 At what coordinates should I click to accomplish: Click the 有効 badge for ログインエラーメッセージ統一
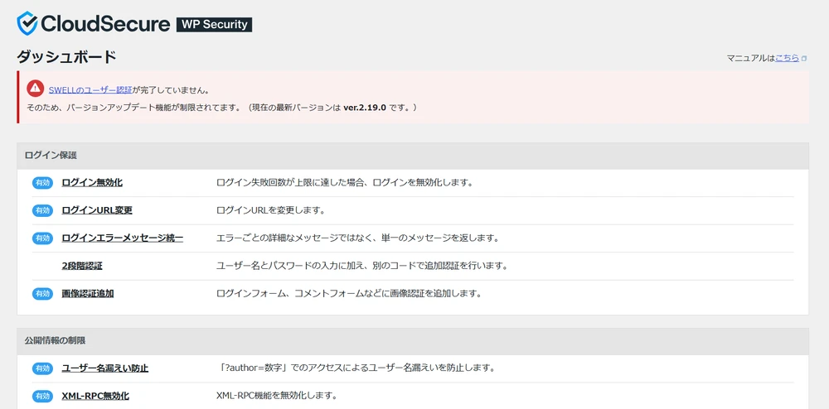(x=43, y=238)
